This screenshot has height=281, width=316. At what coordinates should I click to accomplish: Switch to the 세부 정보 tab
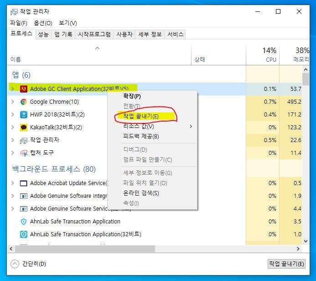[150, 34]
